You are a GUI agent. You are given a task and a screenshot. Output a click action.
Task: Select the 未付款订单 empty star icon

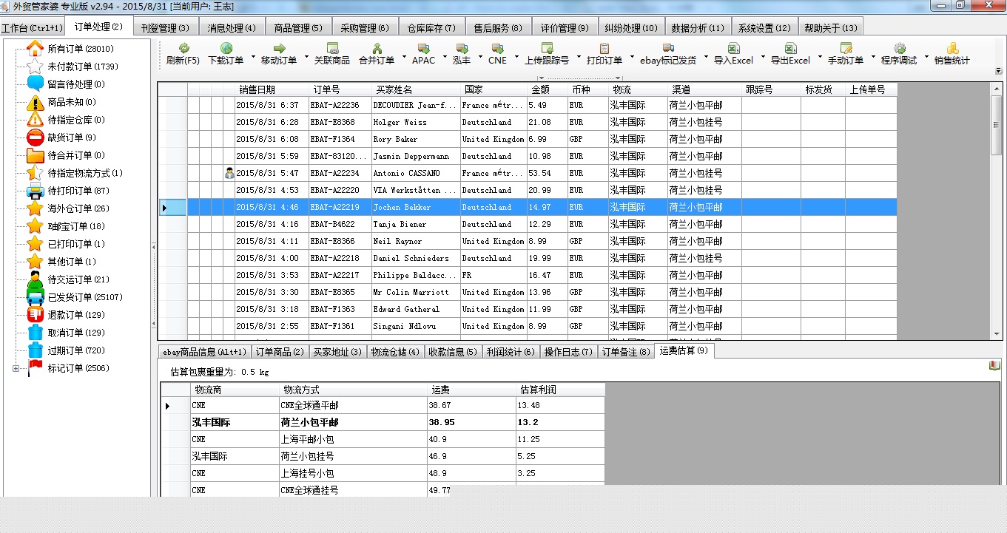coord(35,67)
